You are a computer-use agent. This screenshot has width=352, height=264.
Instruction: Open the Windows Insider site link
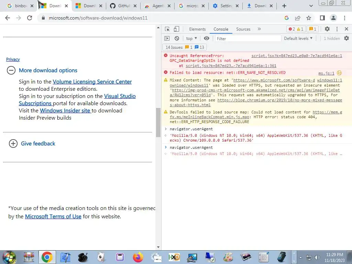(x=65, y=111)
